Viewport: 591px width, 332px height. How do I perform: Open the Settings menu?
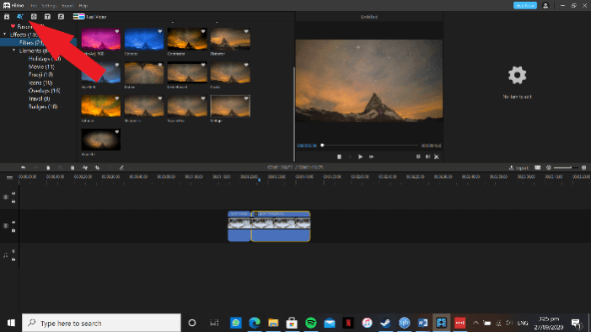coord(49,6)
